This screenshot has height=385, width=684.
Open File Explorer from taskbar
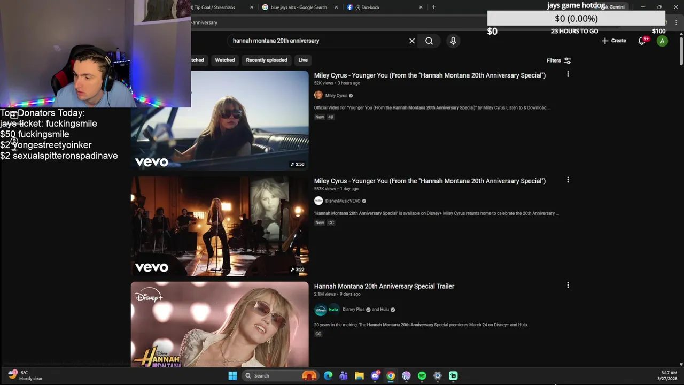[359, 376]
